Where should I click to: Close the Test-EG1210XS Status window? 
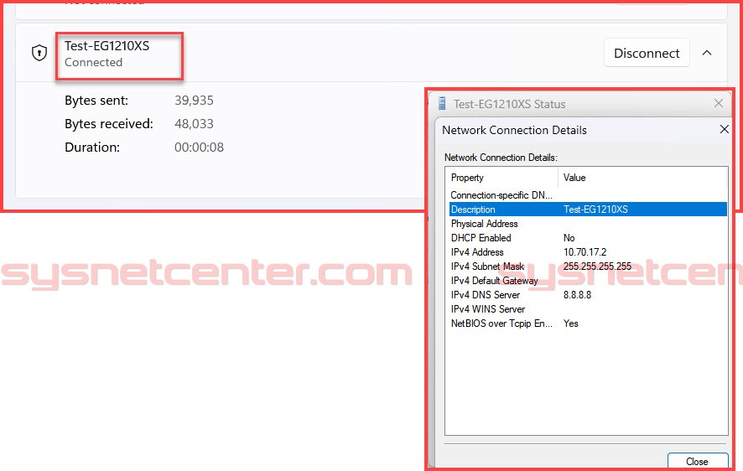(x=719, y=103)
